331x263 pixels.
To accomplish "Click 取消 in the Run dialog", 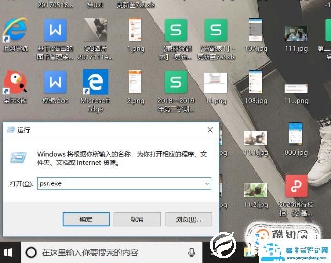I will (137, 219).
